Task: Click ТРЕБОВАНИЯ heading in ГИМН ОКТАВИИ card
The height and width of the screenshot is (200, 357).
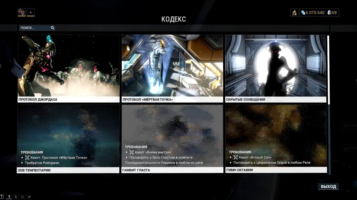Action: (x=240, y=152)
